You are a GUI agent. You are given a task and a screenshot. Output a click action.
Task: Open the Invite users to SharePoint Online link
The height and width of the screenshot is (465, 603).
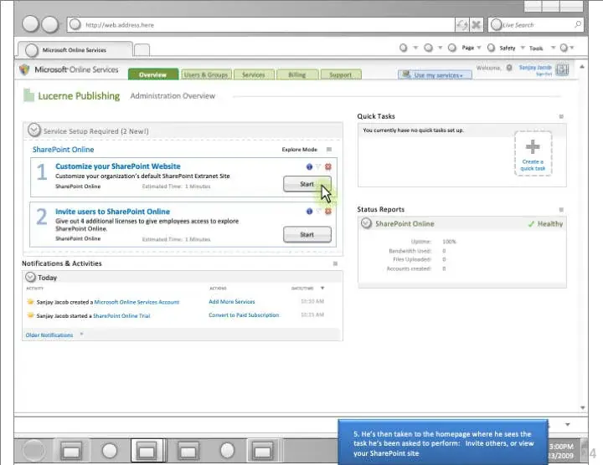point(112,212)
